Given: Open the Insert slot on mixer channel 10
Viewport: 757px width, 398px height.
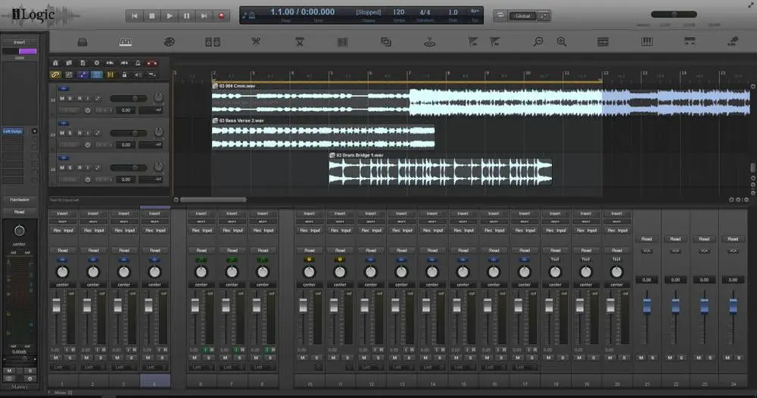Looking at the screenshot, I should (309, 213).
